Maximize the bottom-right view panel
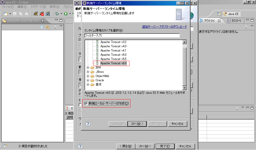 pos(252,108)
